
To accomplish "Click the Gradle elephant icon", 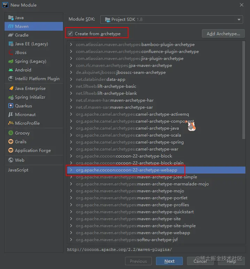I will tap(11, 35).
